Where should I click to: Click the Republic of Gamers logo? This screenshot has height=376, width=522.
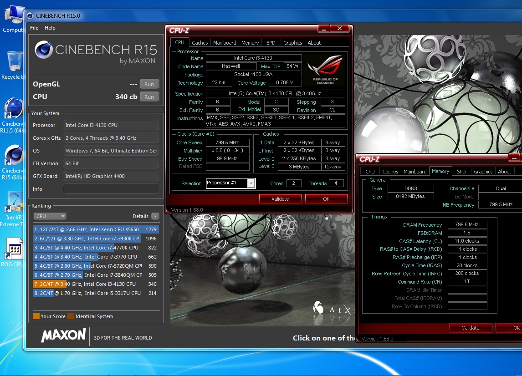pyautogui.click(x=326, y=70)
